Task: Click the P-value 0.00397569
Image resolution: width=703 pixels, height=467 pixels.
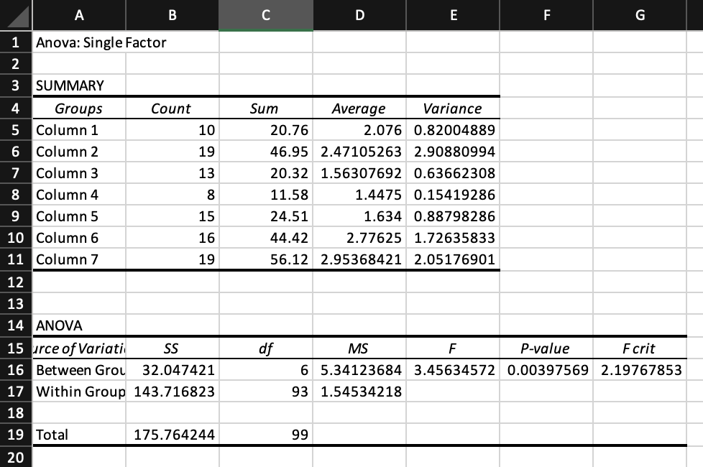Action: tap(546, 370)
